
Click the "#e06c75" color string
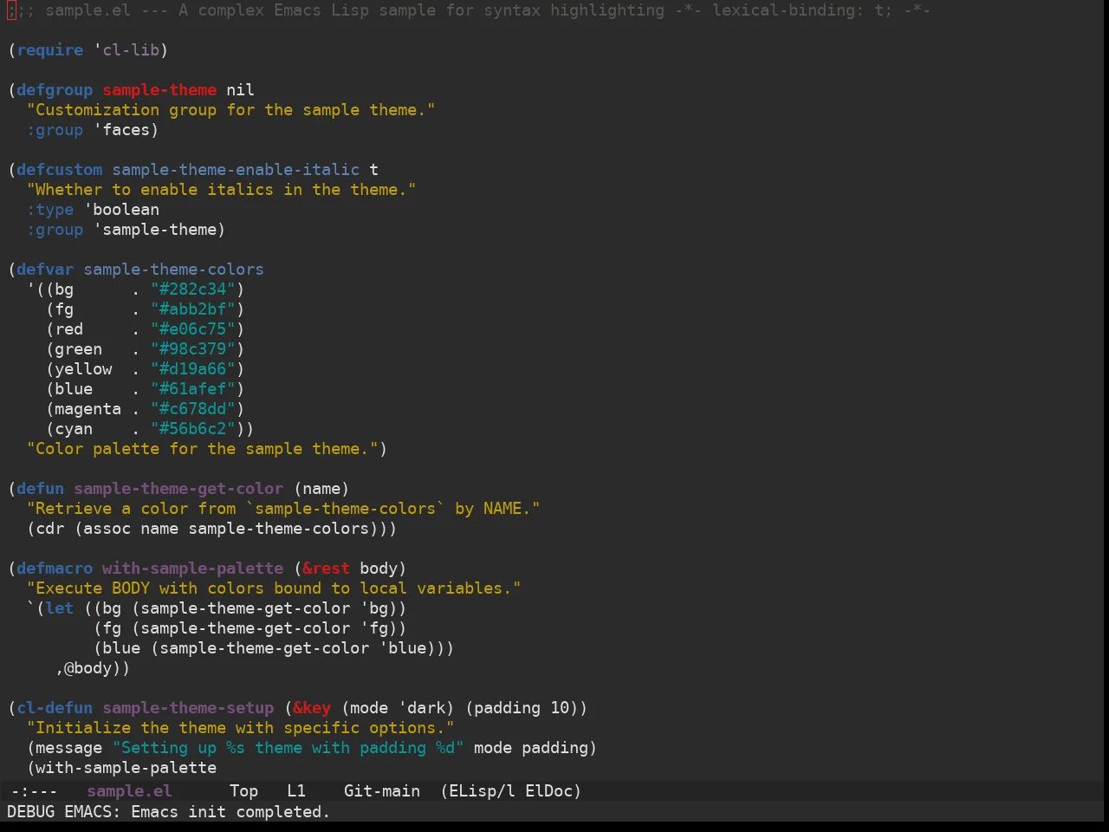click(x=193, y=329)
